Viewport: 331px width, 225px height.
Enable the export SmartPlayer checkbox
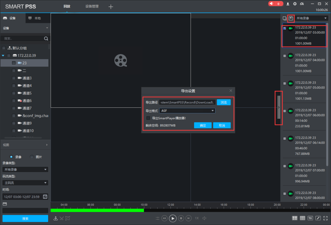coord(148,118)
